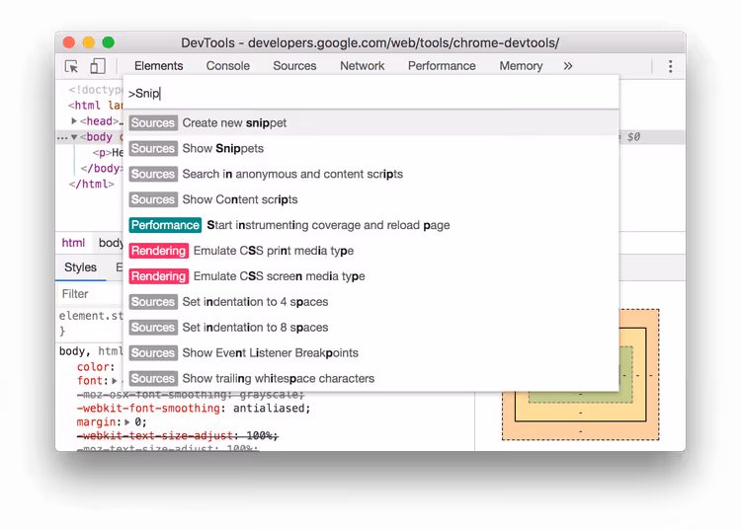Expand the head element in DOM tree
This screenshot has height=530, width=741.
coord(74,121)
